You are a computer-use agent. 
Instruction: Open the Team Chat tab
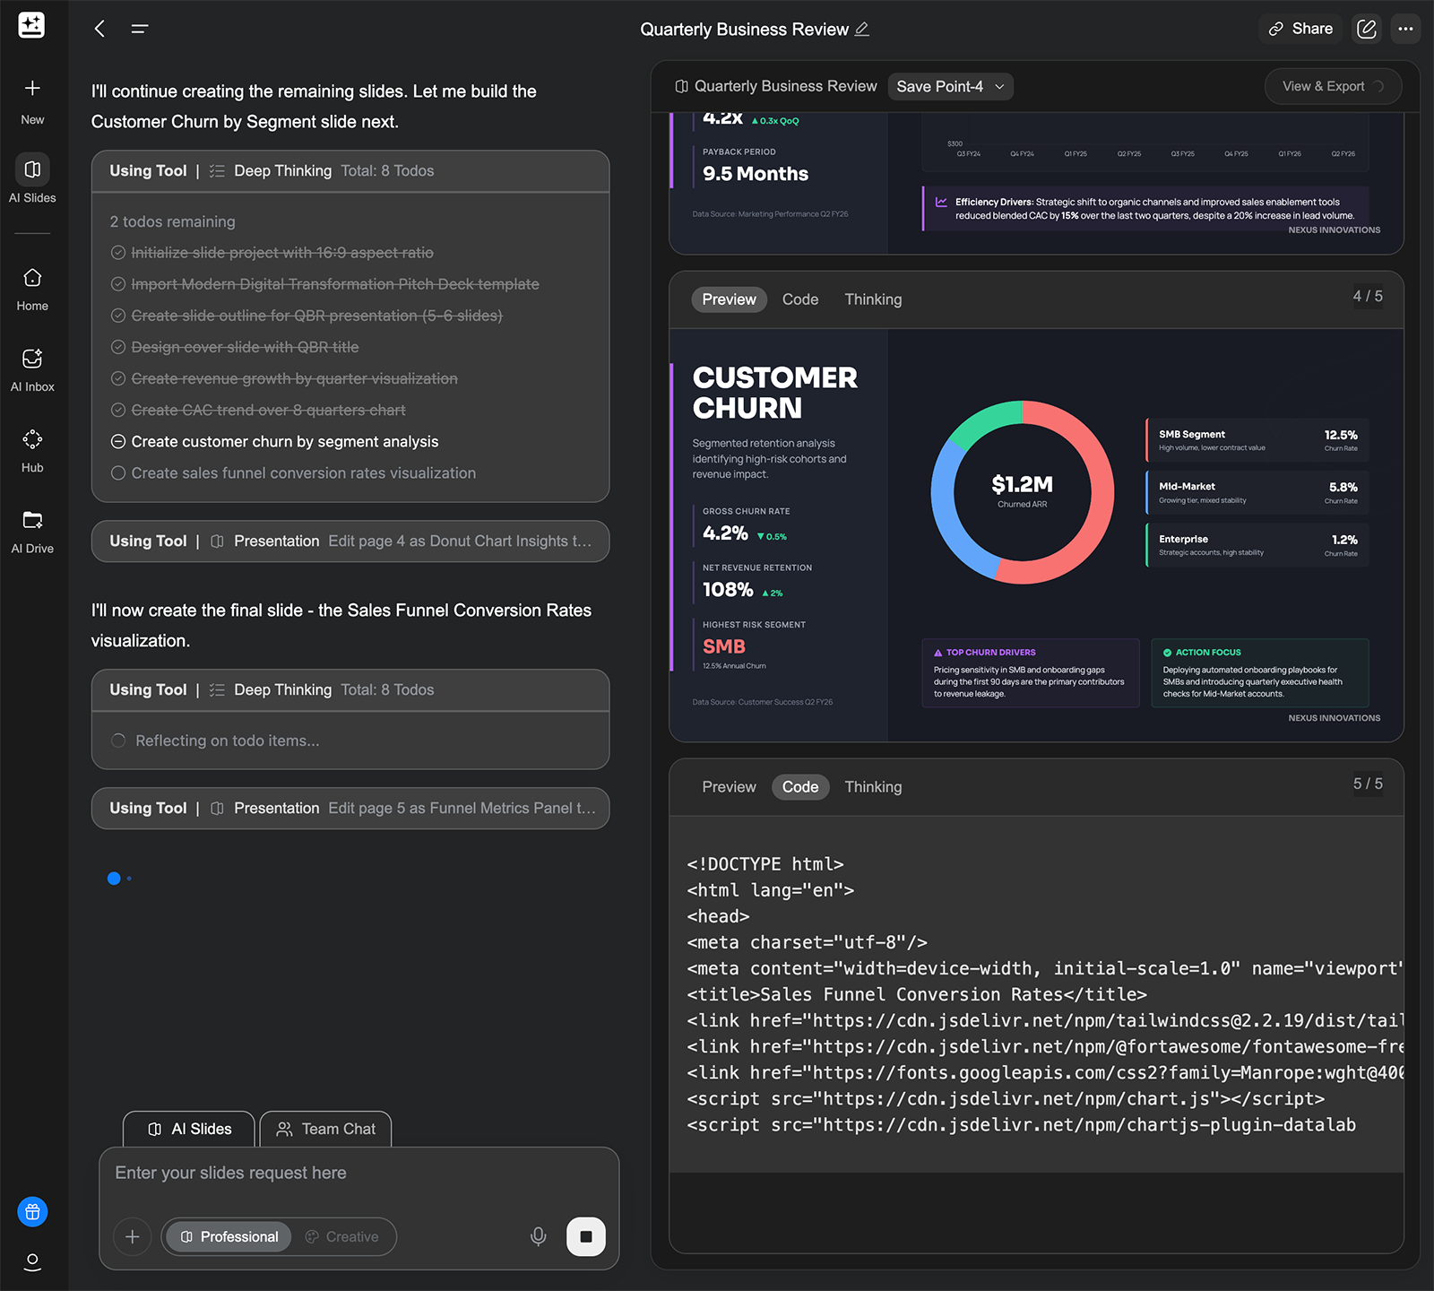(326, 1129)
